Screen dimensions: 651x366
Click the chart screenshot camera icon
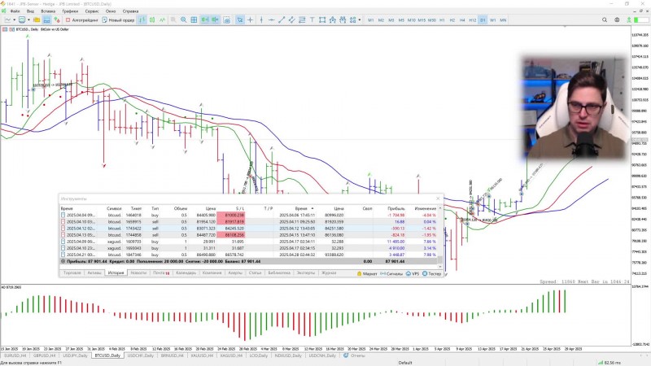click(x=227, y=20)
